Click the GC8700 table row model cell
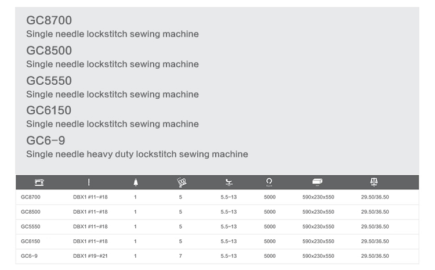Image resolution: width=435 pixels, height=270 pixels. coord(31,197)
